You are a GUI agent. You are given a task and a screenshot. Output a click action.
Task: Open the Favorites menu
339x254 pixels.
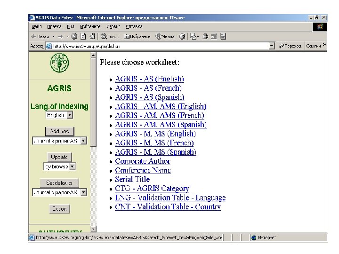(90, 26)
